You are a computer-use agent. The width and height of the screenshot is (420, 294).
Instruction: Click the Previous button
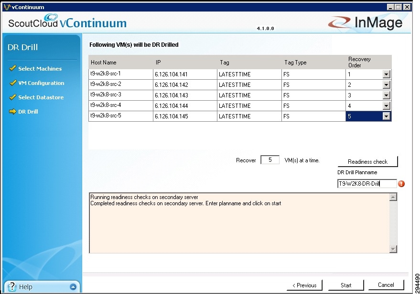[304, 285]
